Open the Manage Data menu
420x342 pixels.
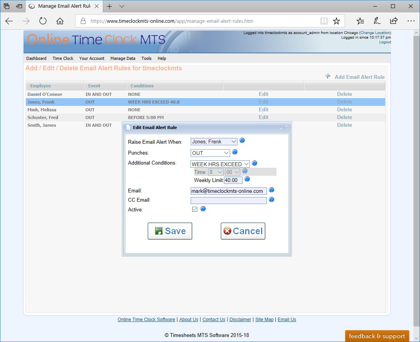click(x=123, y=58)
